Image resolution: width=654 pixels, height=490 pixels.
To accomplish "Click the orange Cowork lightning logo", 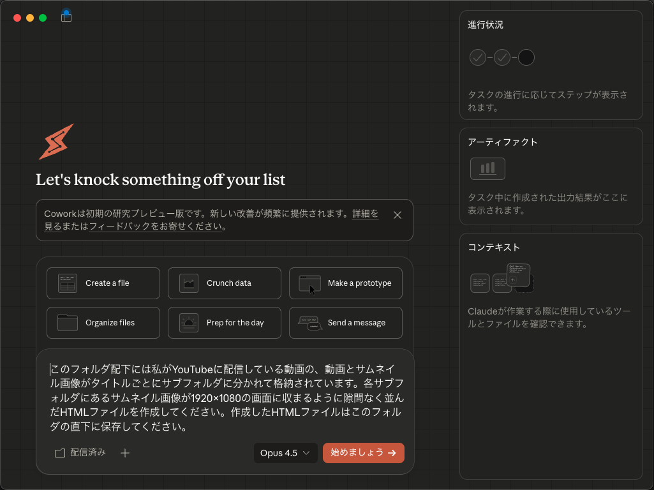I will coord(56,142).
